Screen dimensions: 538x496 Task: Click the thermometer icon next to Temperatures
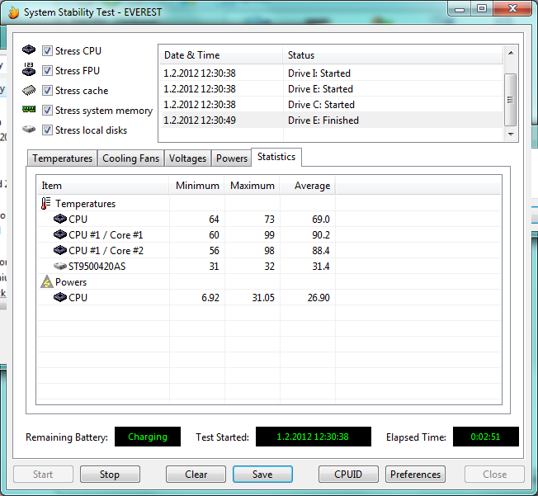point(46,203)
